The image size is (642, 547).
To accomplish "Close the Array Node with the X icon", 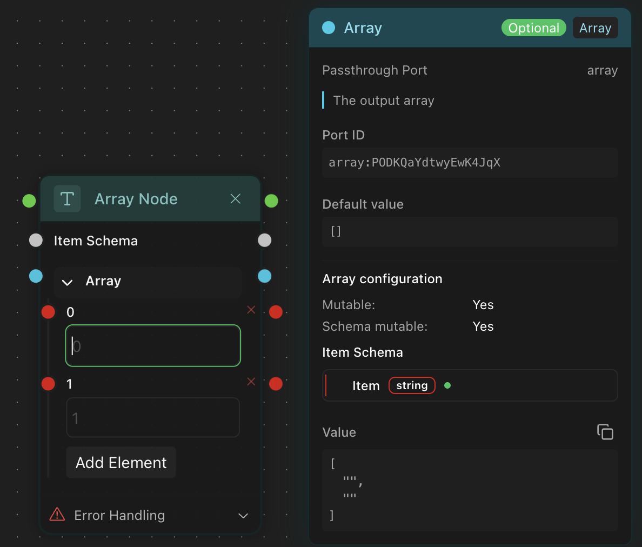I will [x=236, y=199].
